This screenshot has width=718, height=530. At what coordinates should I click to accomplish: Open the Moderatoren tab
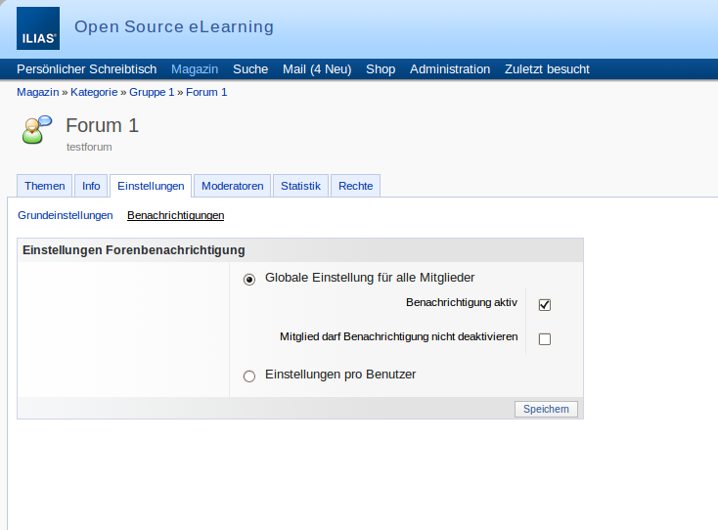click(232, 186)
